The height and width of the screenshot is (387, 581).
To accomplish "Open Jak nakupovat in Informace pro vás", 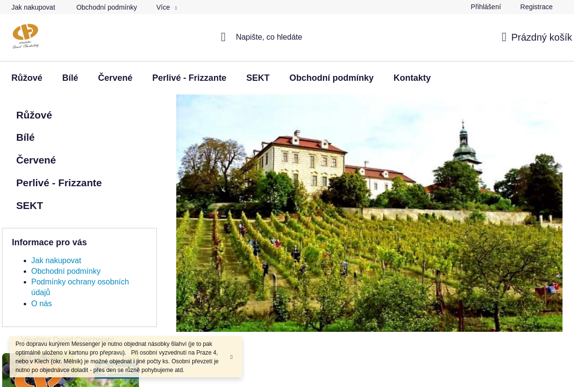I will [x=56, y=260].
